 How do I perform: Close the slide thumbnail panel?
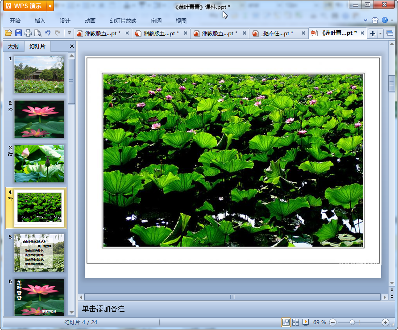pos(71,46)
